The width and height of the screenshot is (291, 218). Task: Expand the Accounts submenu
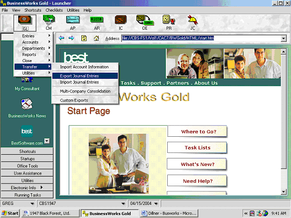tap(33, 42)
